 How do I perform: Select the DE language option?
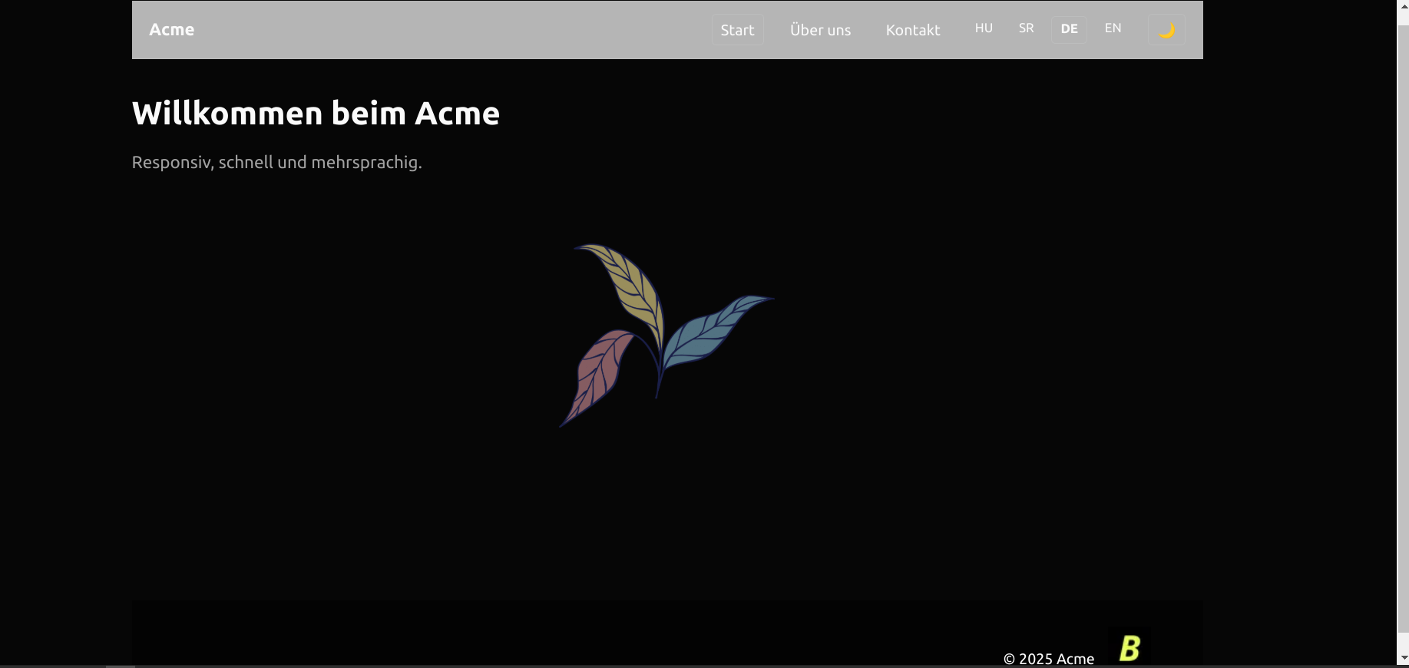click(x=1069, y=29)
